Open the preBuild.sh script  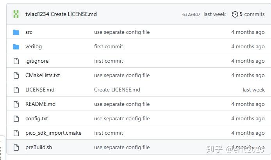click(x=39, y=148)
